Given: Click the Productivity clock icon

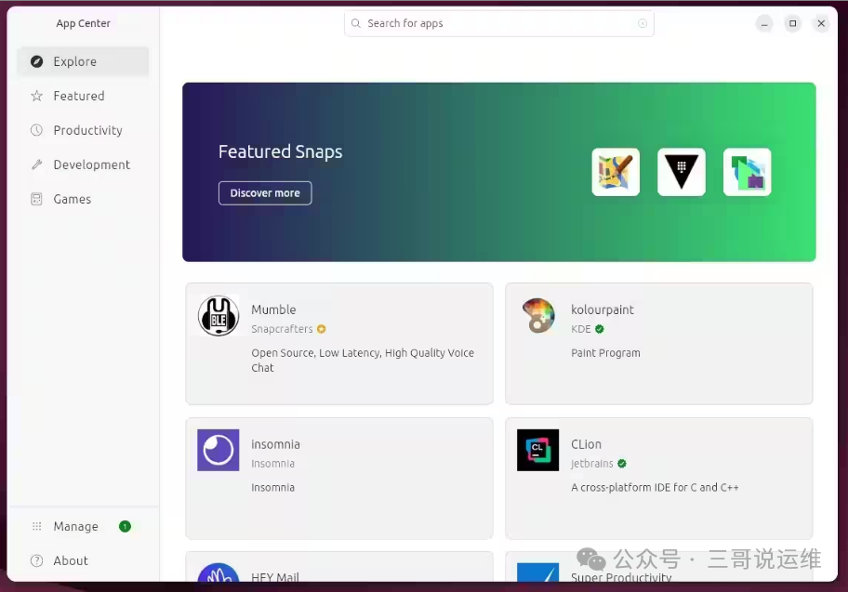Looking at the screenshot, I should tap(37, 130).
